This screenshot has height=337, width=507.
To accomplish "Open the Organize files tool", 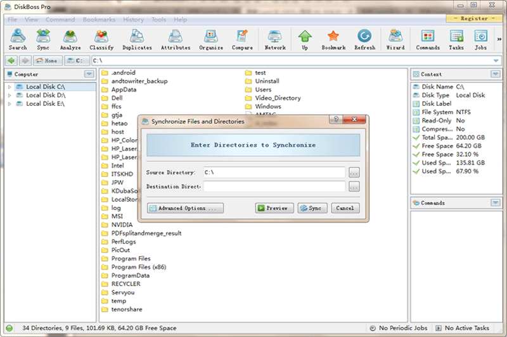I will coord(211,39).
